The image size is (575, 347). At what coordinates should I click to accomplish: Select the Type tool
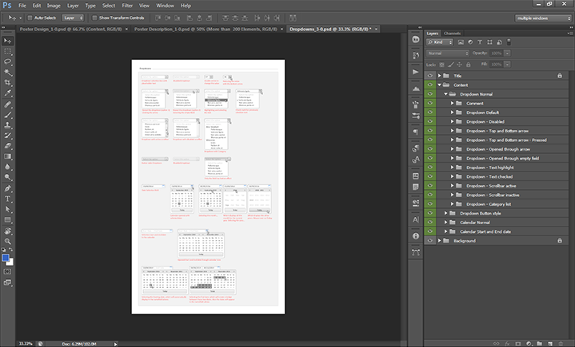click(8, 198)
